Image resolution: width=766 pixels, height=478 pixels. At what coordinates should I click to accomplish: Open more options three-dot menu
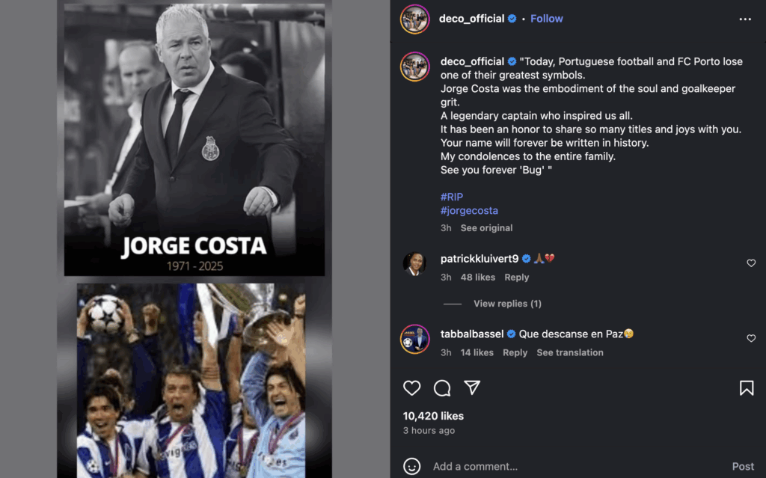click(x=745, y=19)
